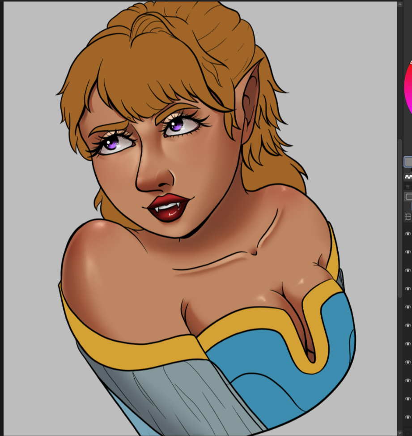Select the checkered transparent color swatch
The image size is (412, 436).
click(x=408, y=177)
